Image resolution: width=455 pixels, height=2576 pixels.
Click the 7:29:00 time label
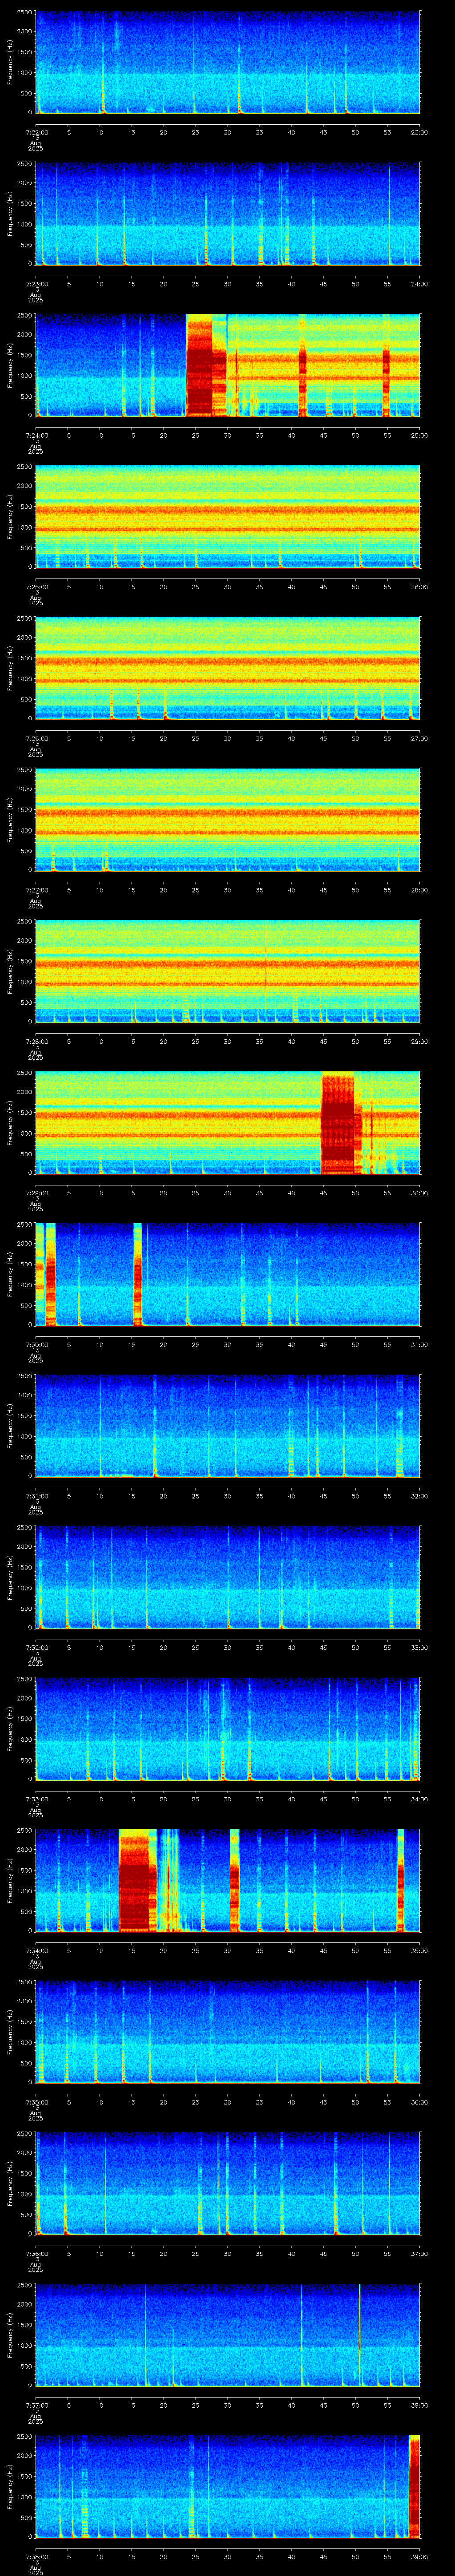click(x=36, y=1193)
